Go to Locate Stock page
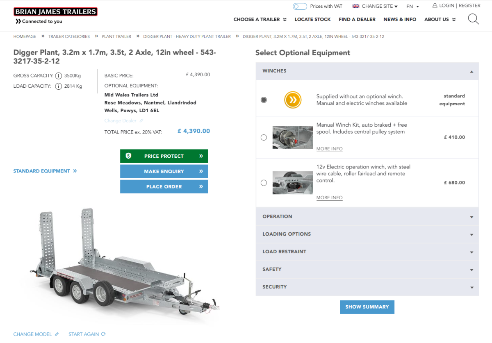 tap(312, 19)
